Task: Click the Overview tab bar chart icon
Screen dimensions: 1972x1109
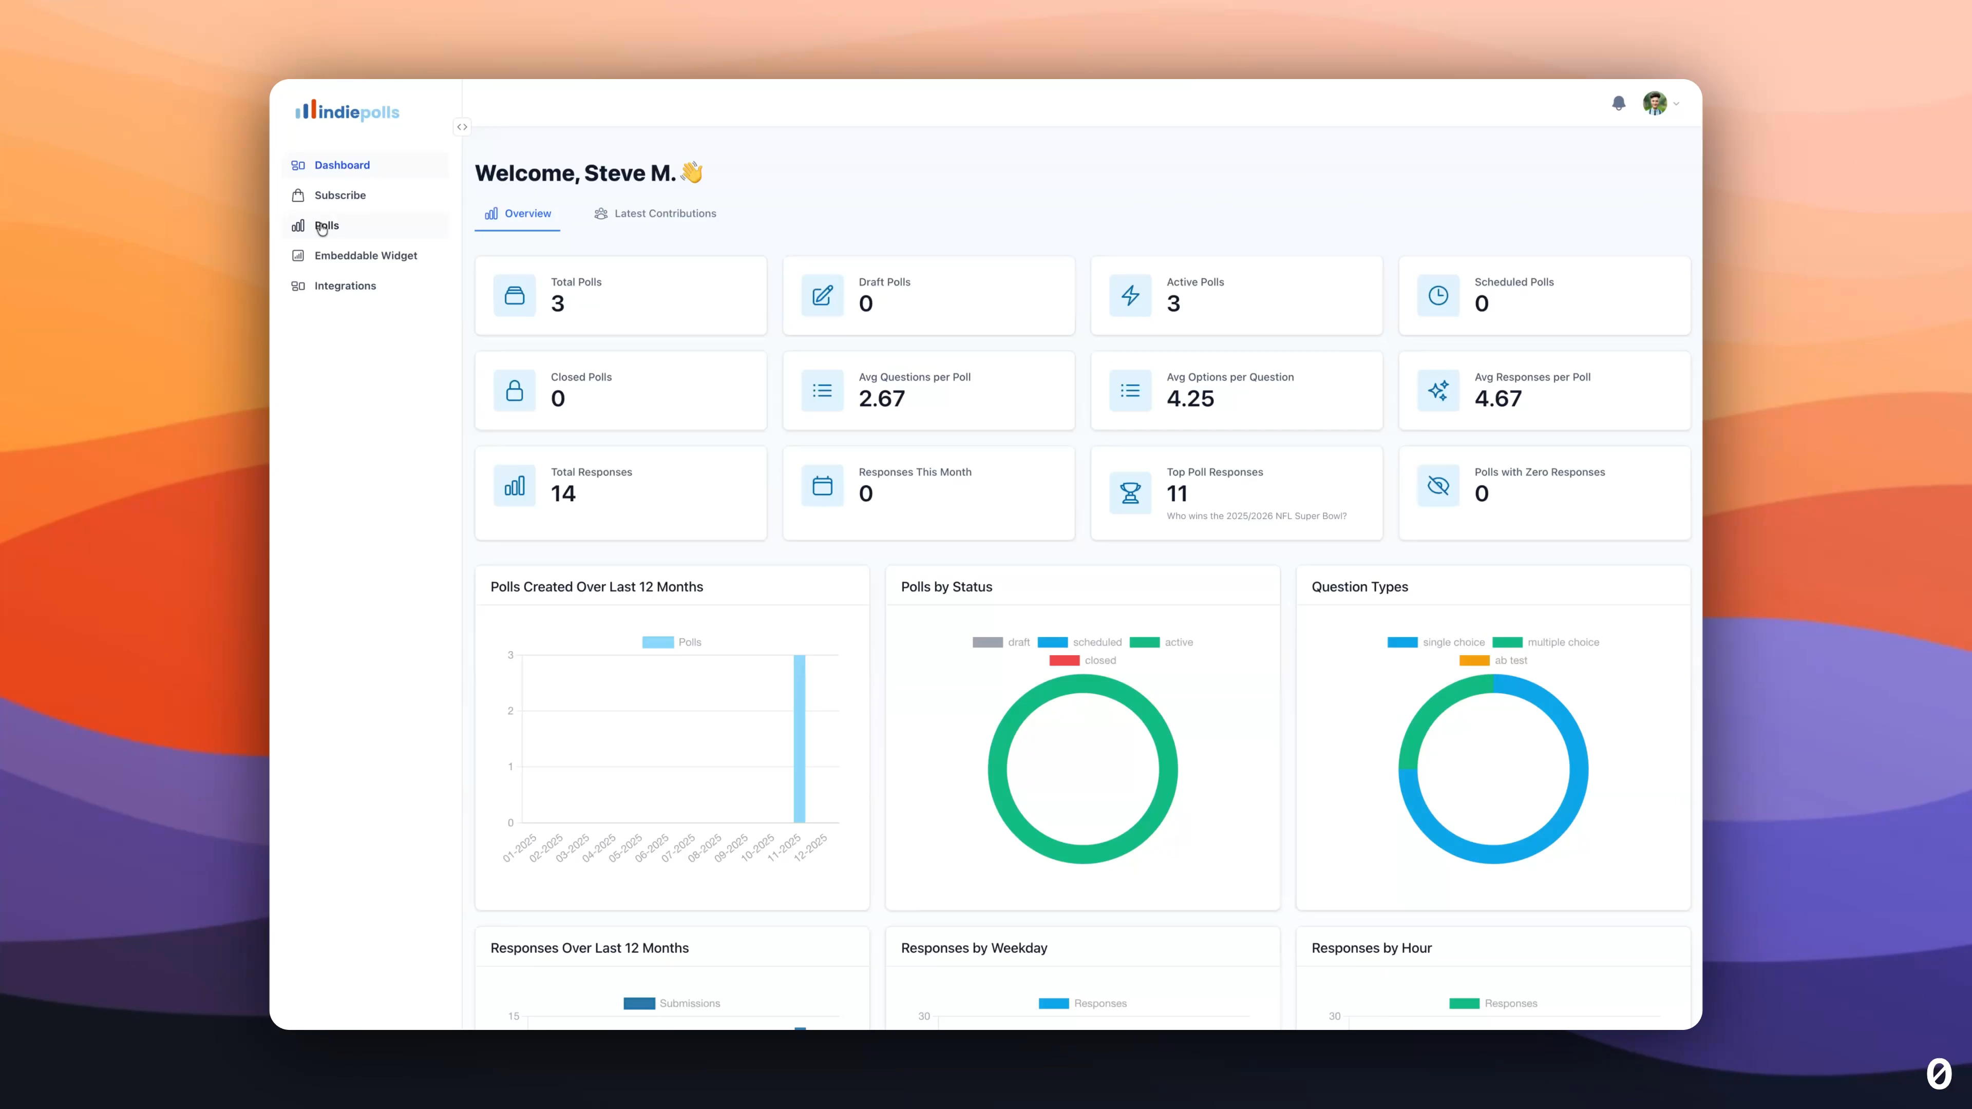Action: (x=491, y=214)
